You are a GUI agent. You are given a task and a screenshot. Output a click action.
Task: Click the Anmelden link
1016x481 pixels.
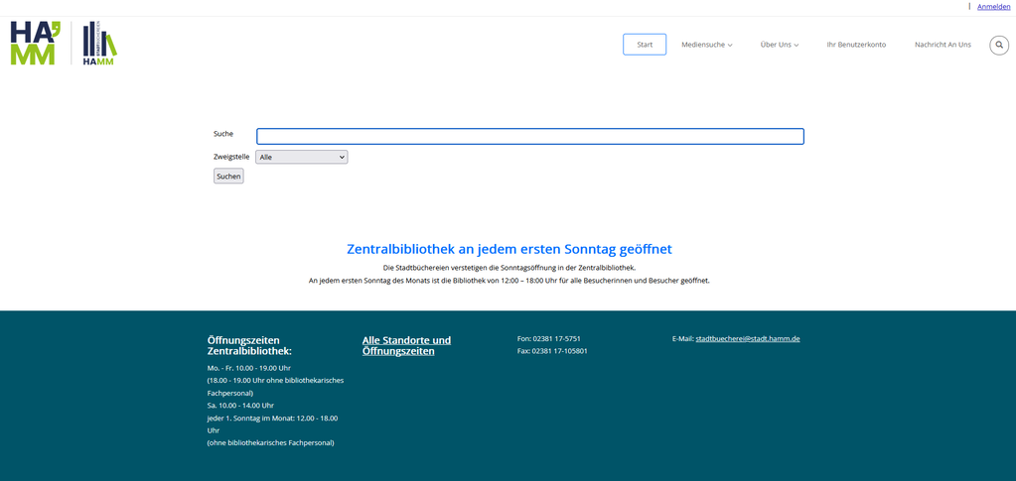993,7
